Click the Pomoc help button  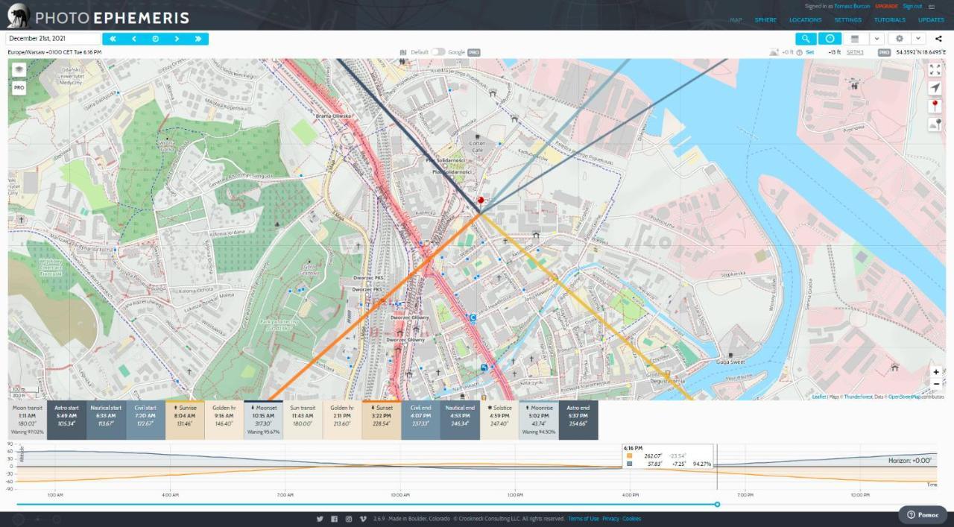922,514
